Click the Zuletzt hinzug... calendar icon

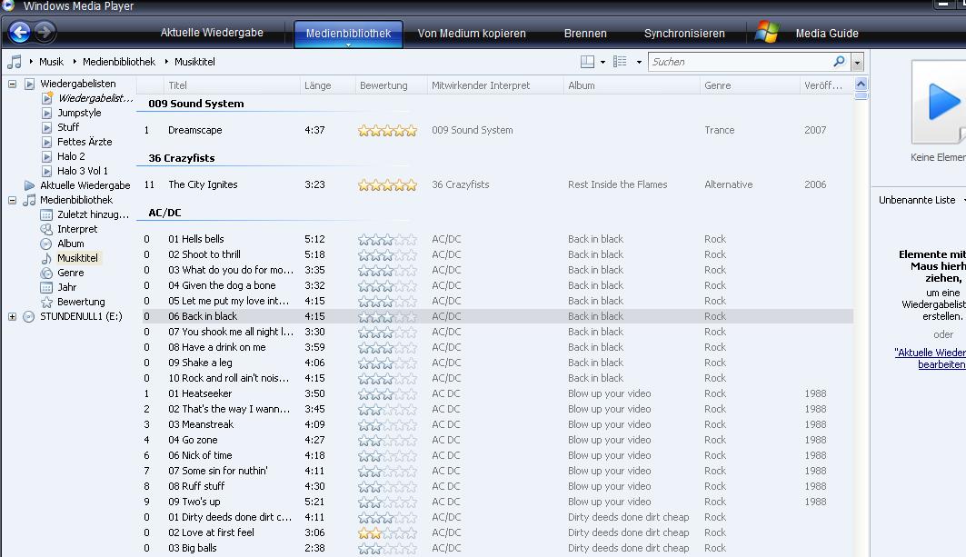point(46,214)
